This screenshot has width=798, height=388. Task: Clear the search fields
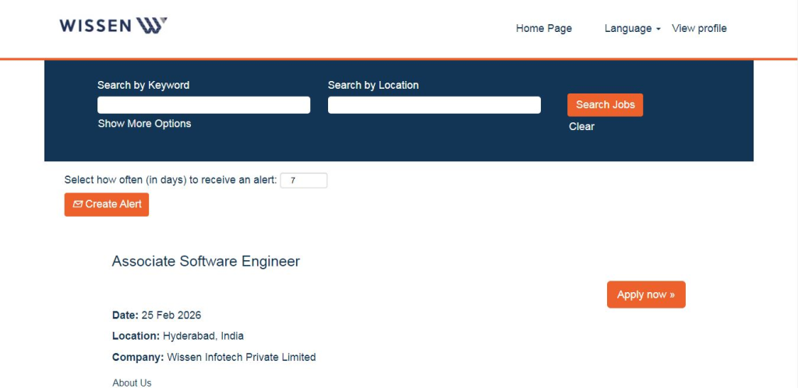point(581,127)
